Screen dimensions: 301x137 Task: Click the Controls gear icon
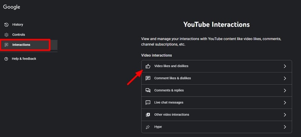[6, 35]
